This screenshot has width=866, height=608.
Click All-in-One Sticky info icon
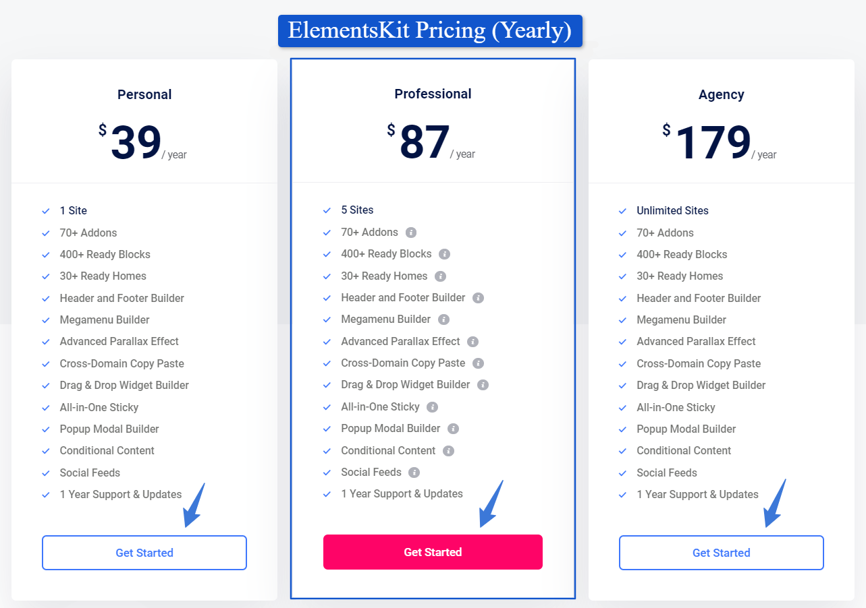pos(433,407)
